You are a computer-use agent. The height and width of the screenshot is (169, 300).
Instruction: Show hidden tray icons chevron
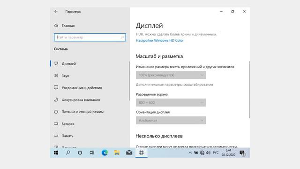[190, 153]
